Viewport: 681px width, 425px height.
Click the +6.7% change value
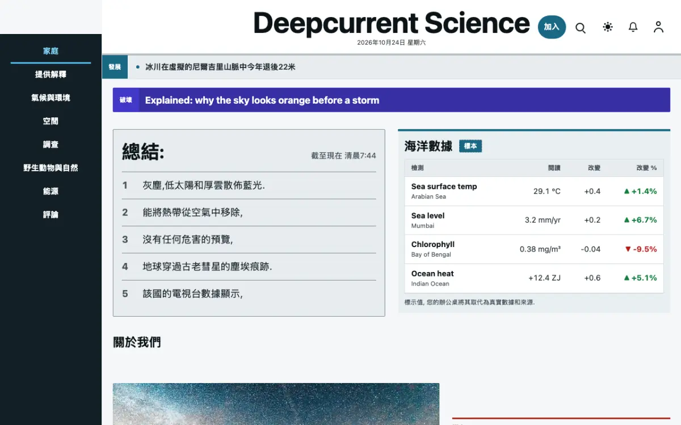click(640, 220)
